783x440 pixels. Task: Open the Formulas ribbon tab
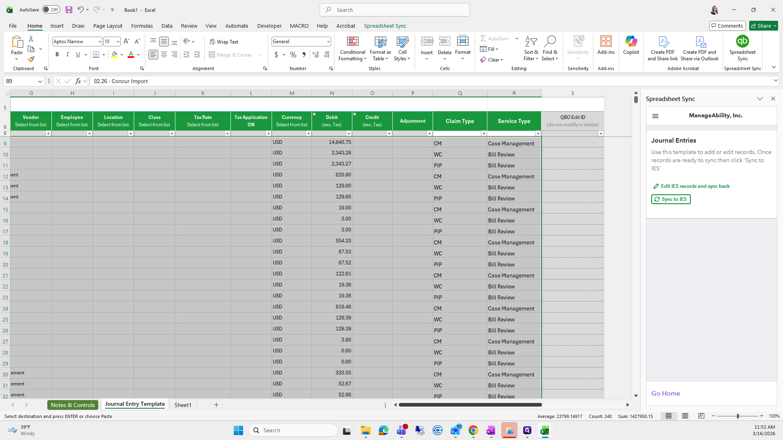click(x=142, y=26)
